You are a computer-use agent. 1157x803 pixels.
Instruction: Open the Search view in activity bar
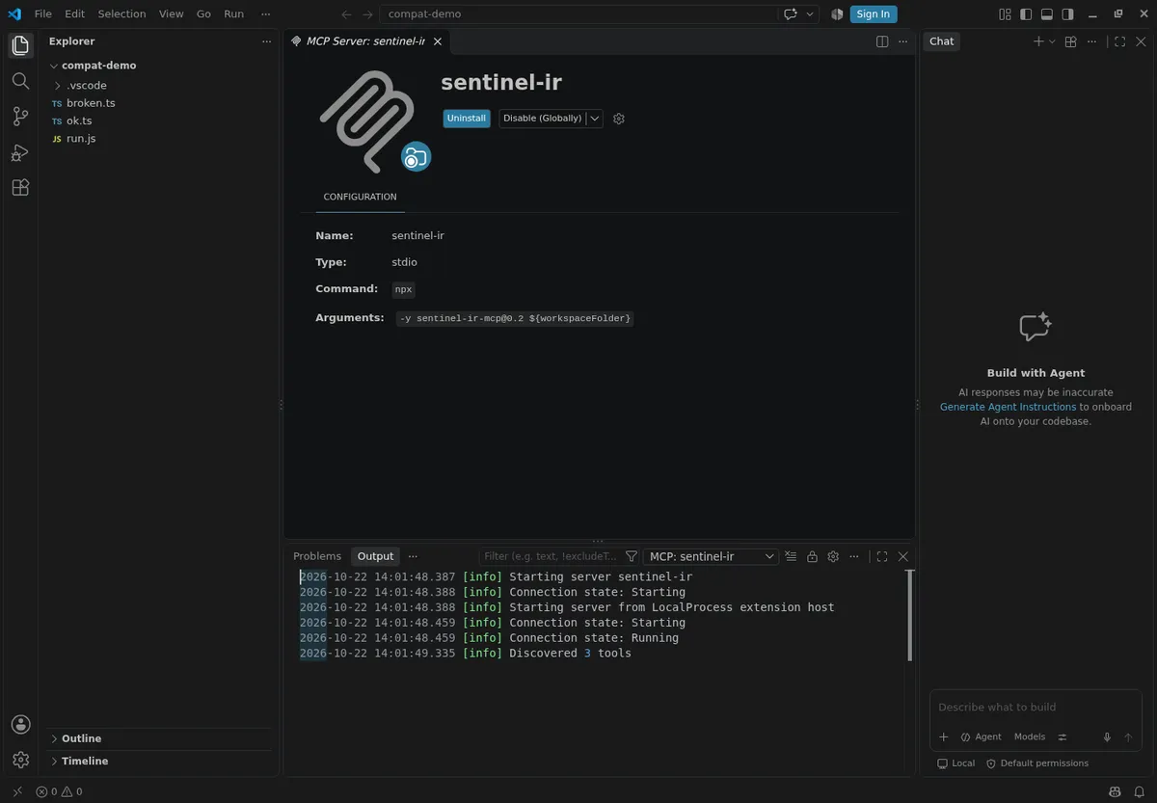click(20, 81)
